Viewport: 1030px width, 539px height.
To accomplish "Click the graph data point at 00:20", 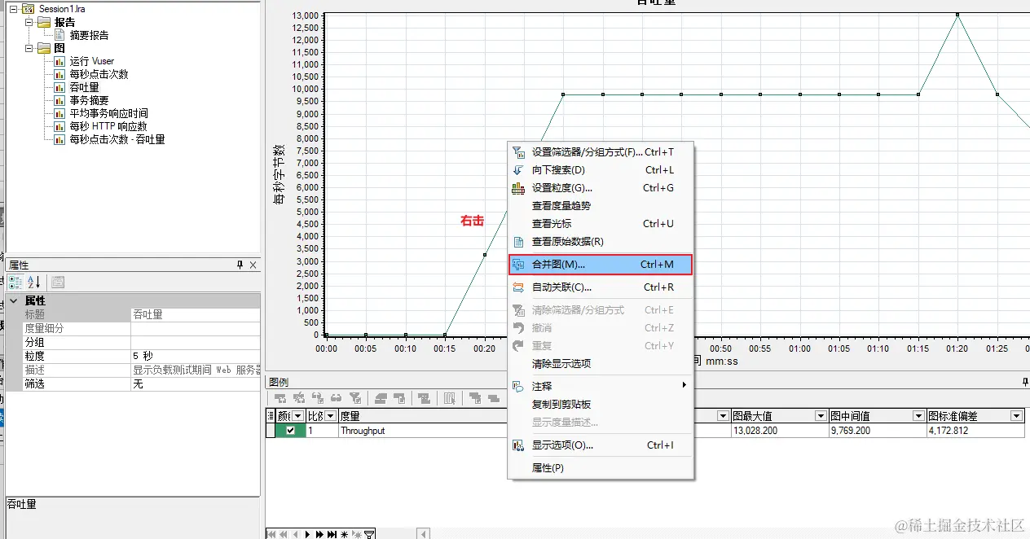I will (485, 255).
